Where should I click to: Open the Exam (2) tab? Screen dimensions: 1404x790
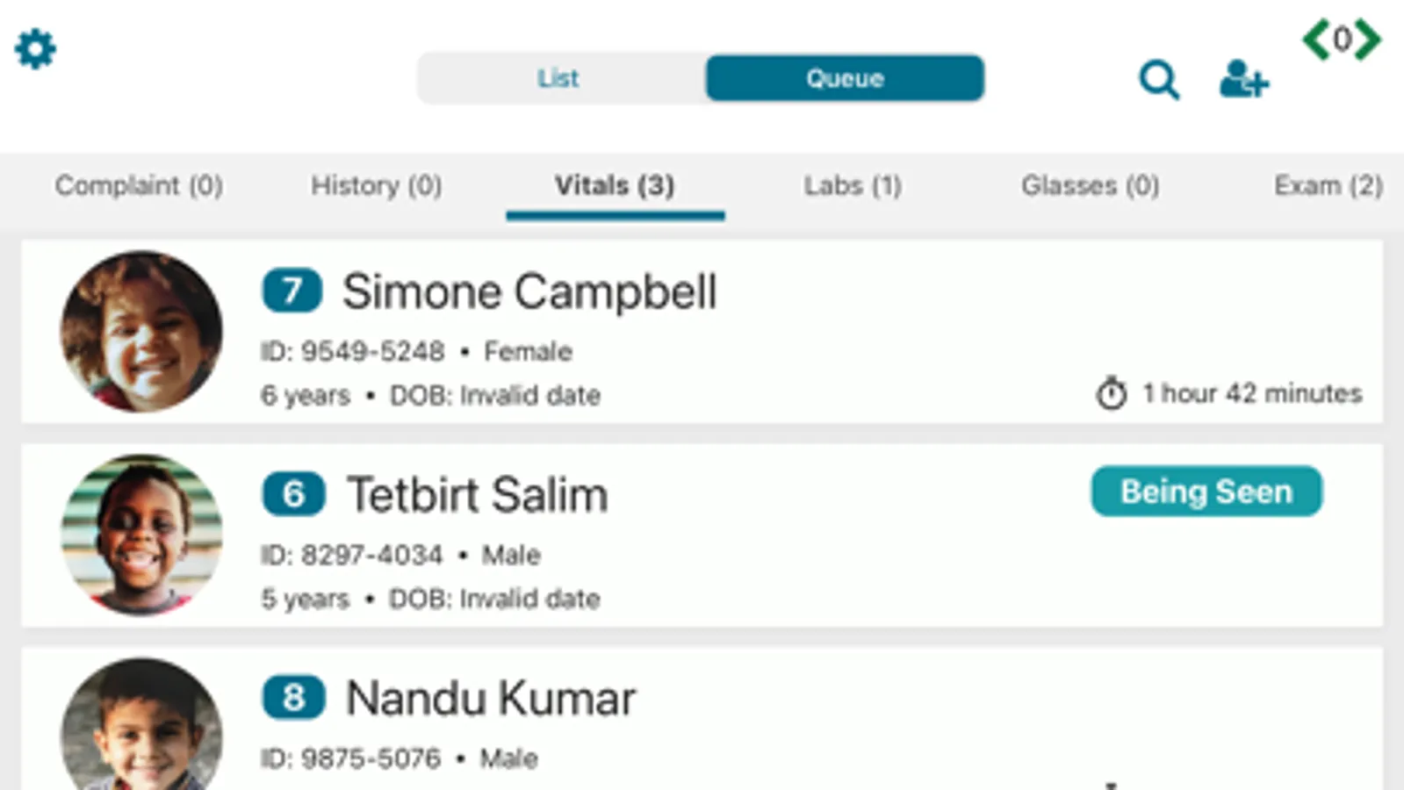(1328, 185)
